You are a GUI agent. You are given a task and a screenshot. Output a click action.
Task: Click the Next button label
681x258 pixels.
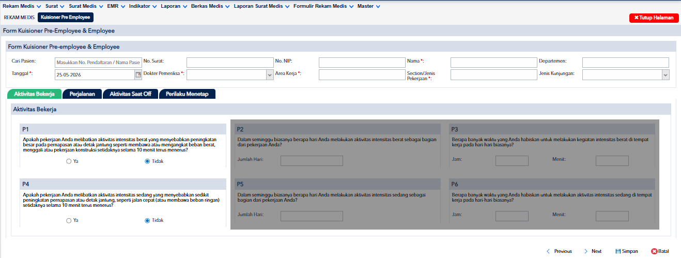596,251
